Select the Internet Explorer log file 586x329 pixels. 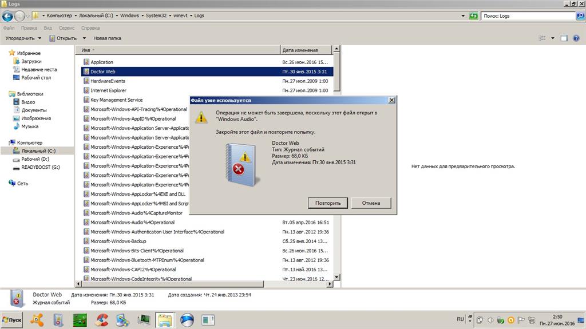(x=108, y=90)
